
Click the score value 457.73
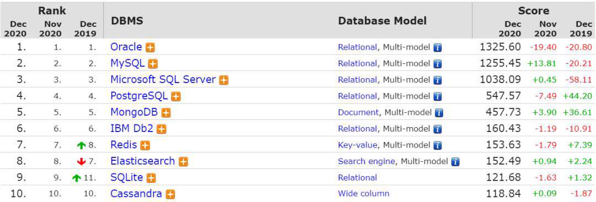503,113
